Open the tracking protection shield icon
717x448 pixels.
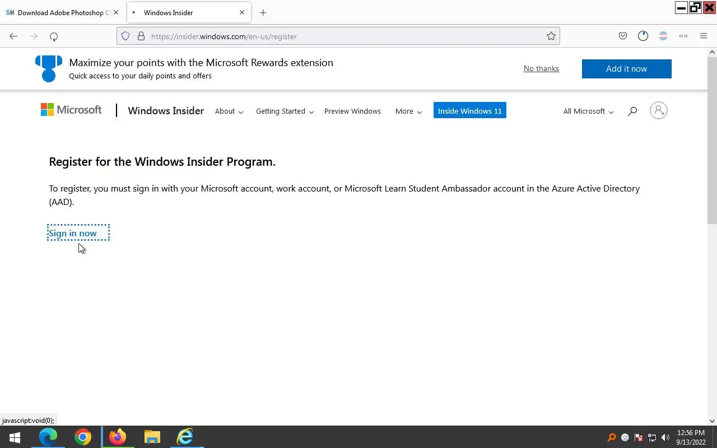pos(125,36)
